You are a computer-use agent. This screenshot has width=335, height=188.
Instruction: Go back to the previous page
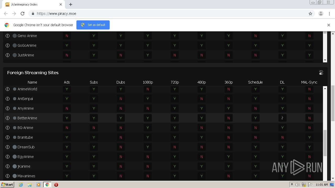point(6,14)
